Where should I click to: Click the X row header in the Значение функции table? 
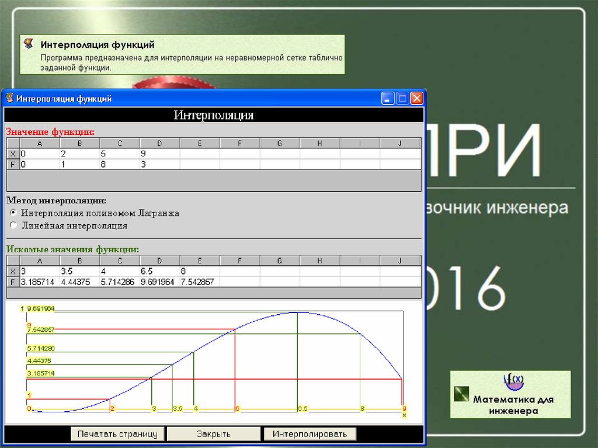pos(13,154)
